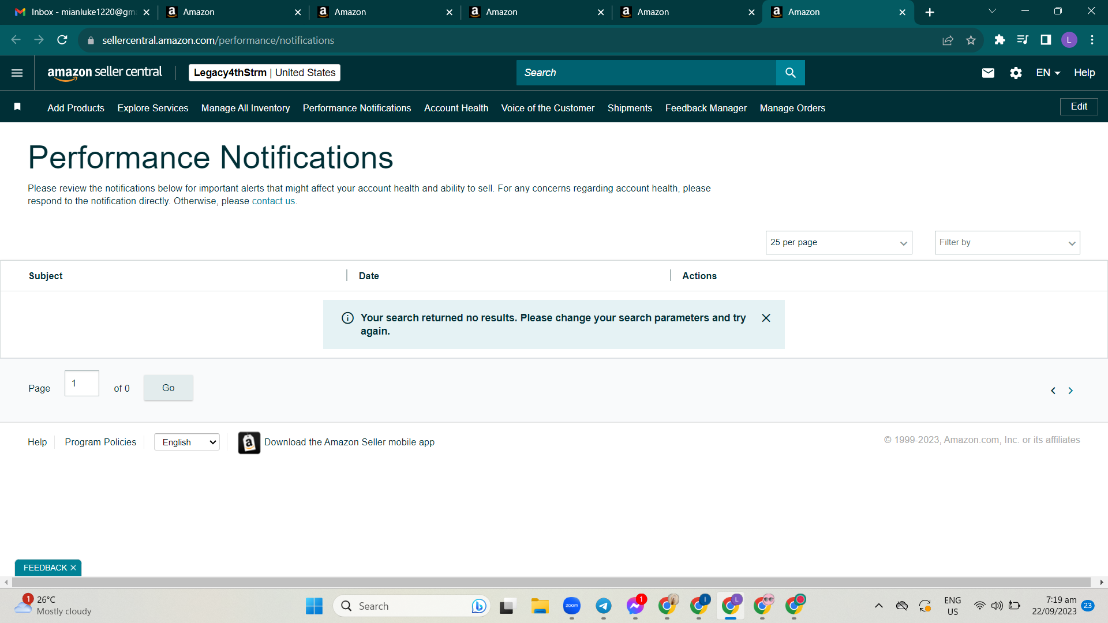Open the messages mail icon
The image size is (1108, 623).
click(988, 73)
